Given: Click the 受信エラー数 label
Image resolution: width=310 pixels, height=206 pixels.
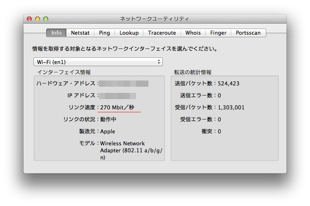Looking at the screenshot, I should coord(196,119).
